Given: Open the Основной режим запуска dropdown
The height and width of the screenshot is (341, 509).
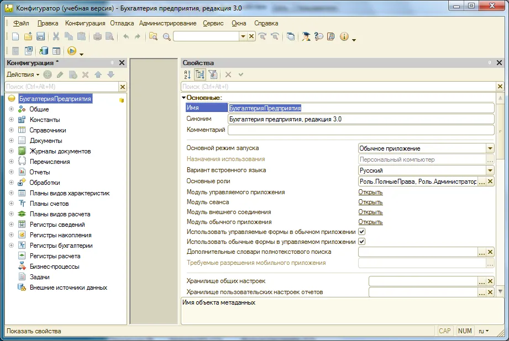Looking at the screenshot, I should (x=490, y=148).
